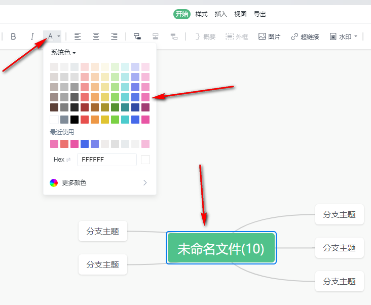Viewport: 371px width, 305px height.
Task: Pick the dark brown swatch in the palette
Action: [x=54, y=107]
